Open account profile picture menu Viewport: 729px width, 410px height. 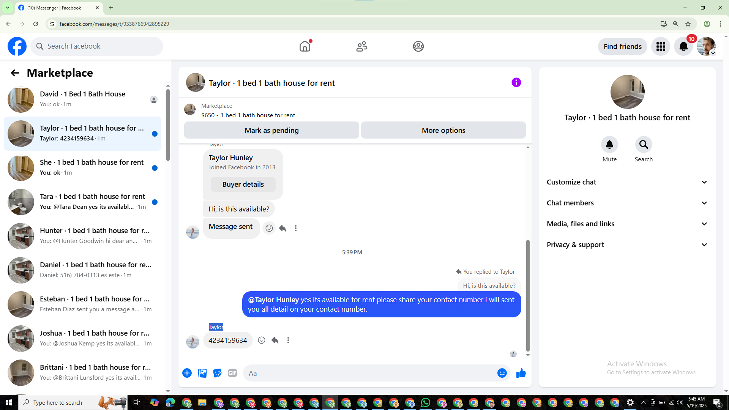[x=706, y=46]
